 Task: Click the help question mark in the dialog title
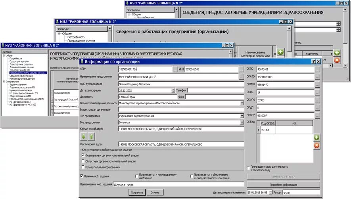(x=313, y=61)
